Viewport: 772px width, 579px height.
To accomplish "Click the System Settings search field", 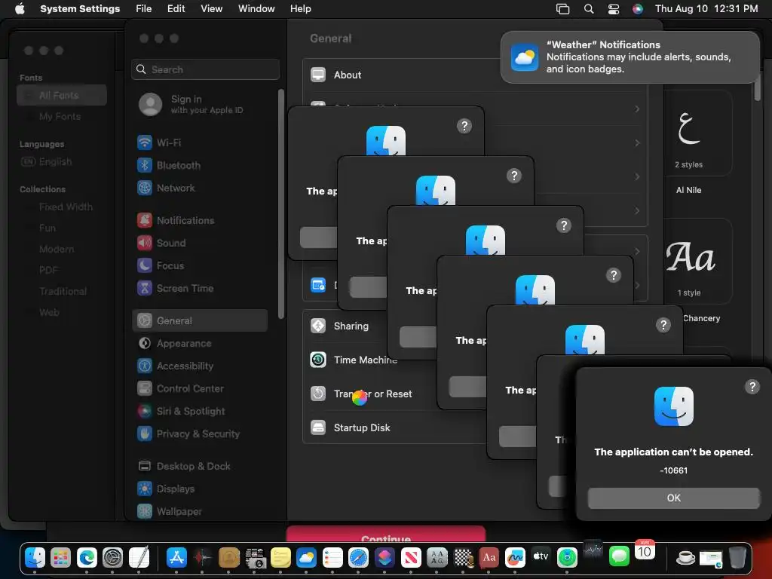I will click(x=205, y=69).
